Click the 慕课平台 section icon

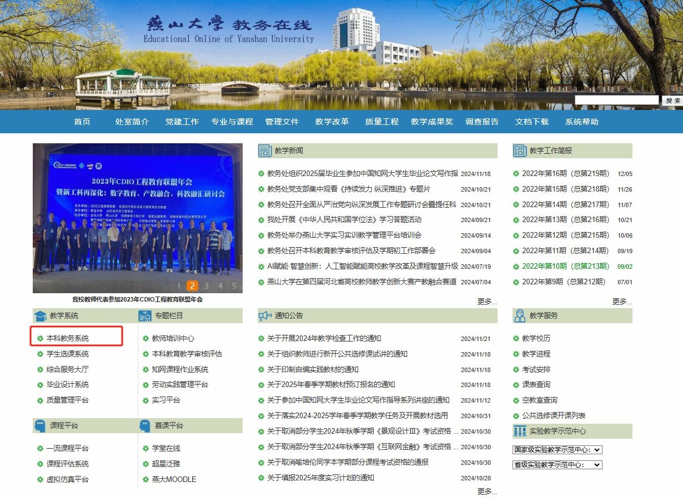click(145, 426)
